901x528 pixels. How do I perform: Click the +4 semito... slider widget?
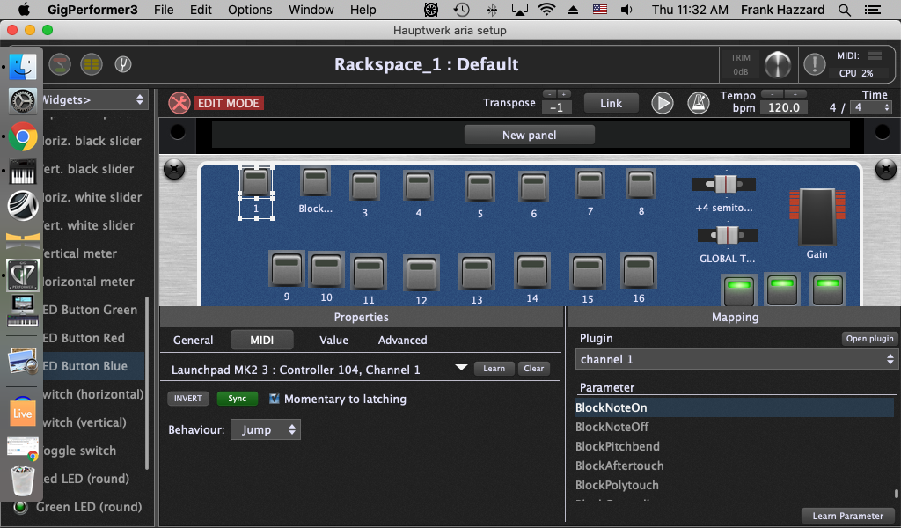[x=724, y=184]
